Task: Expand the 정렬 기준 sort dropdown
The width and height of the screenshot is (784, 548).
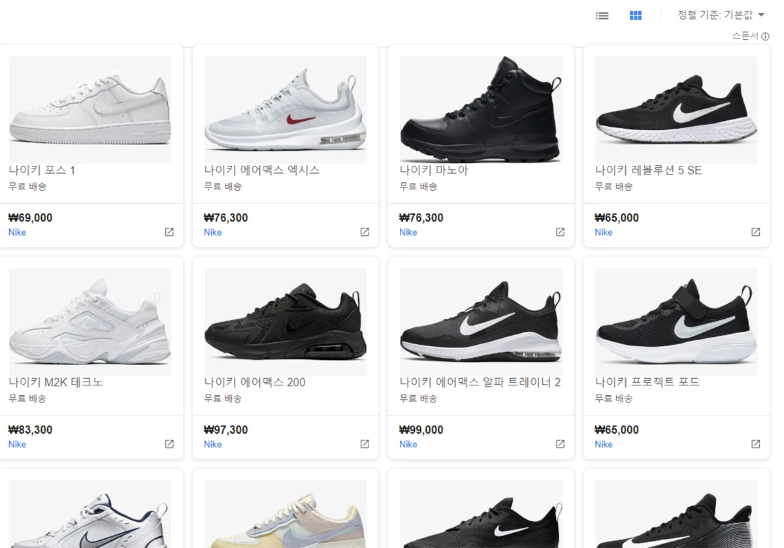Action: pos(721,15)
